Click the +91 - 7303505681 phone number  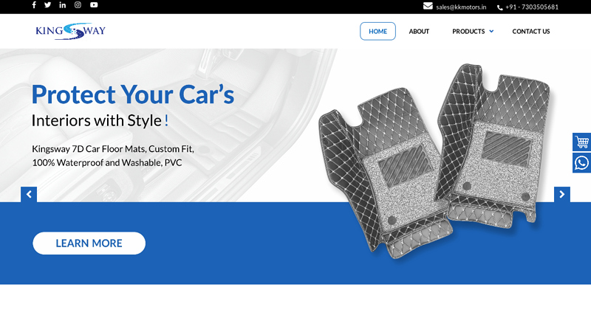532,7
